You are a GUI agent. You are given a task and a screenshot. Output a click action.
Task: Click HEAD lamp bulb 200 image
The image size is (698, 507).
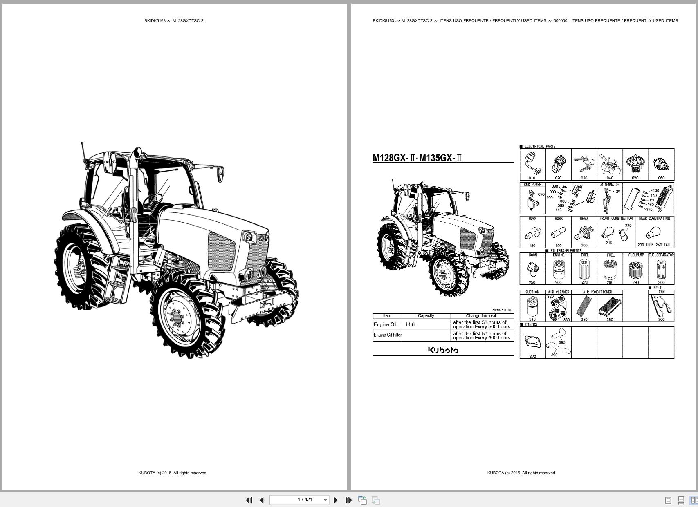tap(584, 232)
